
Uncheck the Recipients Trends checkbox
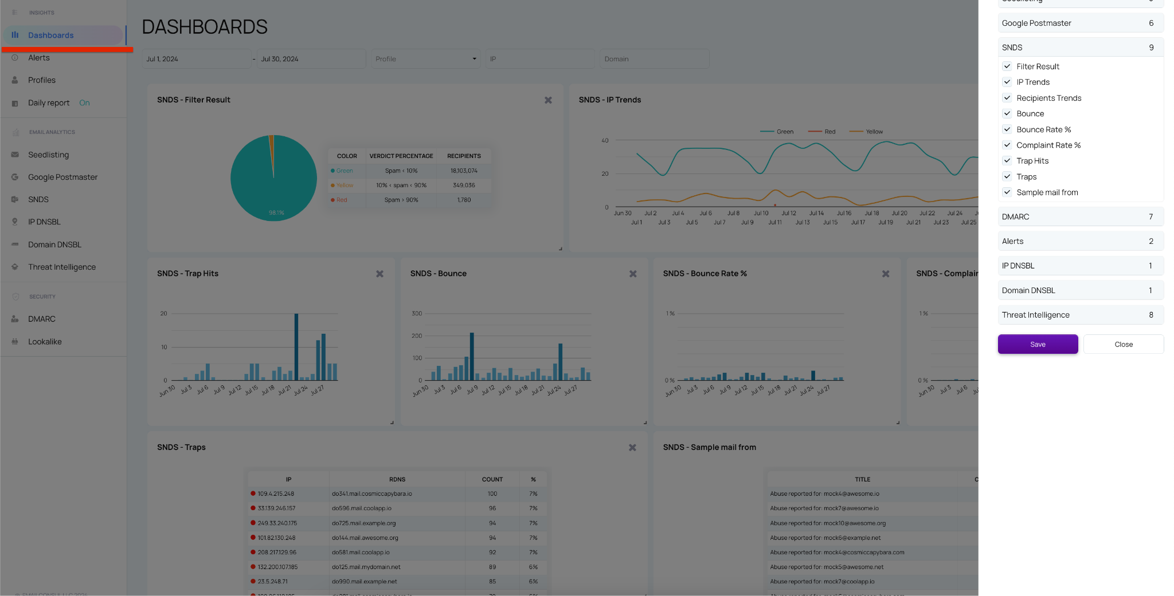pos(1007,98)
